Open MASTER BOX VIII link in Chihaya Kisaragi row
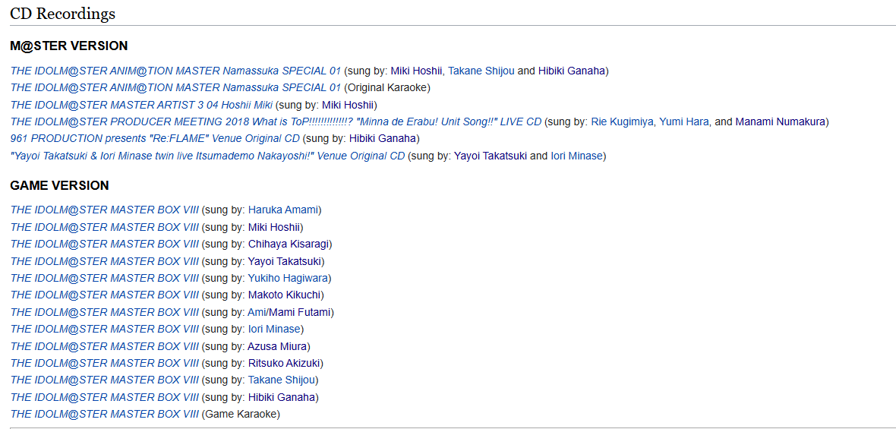The height and width of the screenshot is (429, 896). point(105,244)
